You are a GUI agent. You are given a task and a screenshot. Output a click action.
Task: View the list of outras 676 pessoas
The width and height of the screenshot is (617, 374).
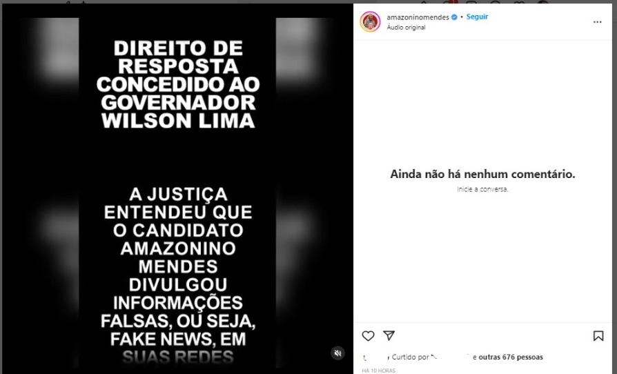pos(511,357)
